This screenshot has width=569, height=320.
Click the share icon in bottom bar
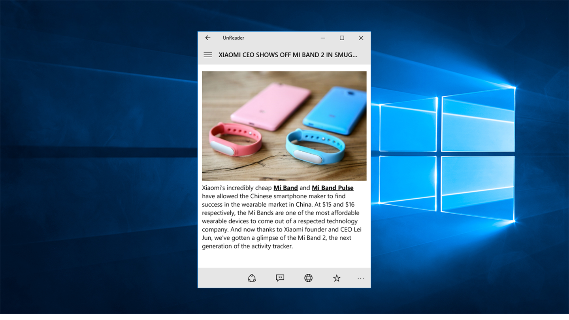pyautogui.click(x=252, y=278)
